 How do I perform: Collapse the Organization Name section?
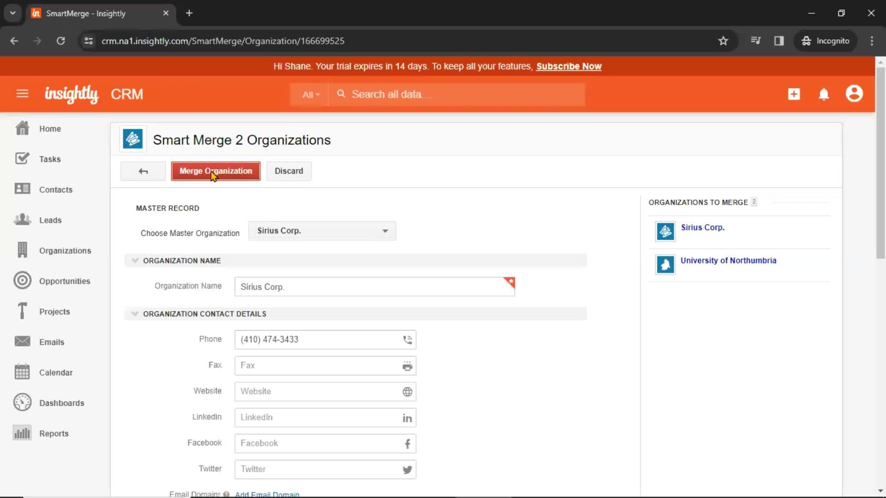(135, 261)
